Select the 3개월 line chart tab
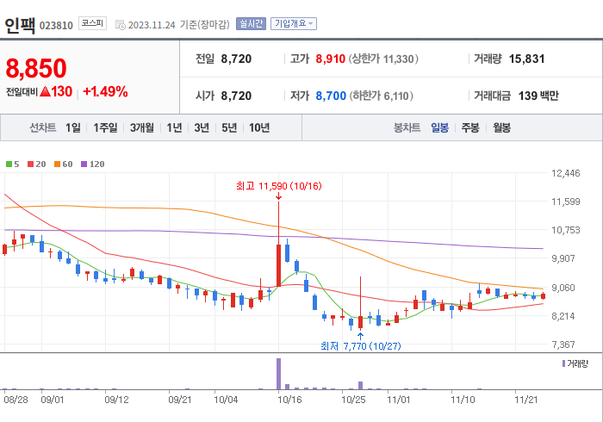Screen dimensions: 603x422 point(142,127)
